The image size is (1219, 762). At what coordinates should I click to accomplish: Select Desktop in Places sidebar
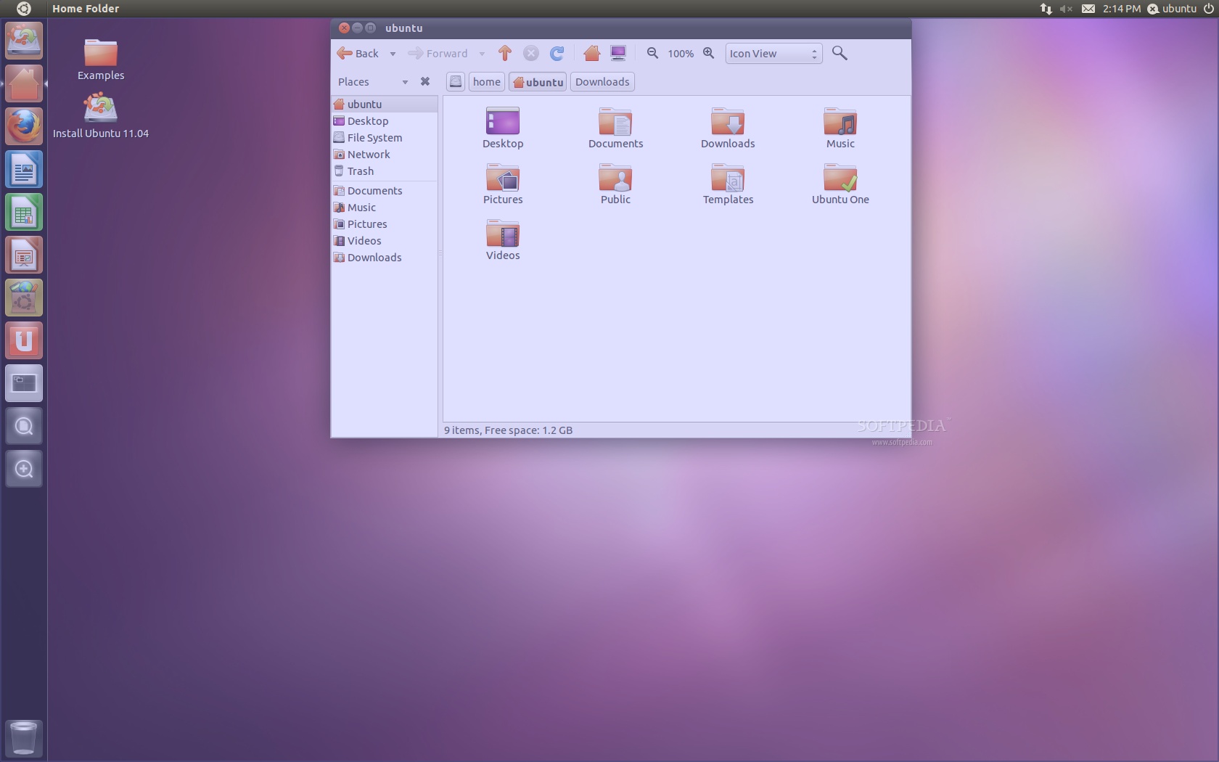pyautogui.click(x=385, y=120)
